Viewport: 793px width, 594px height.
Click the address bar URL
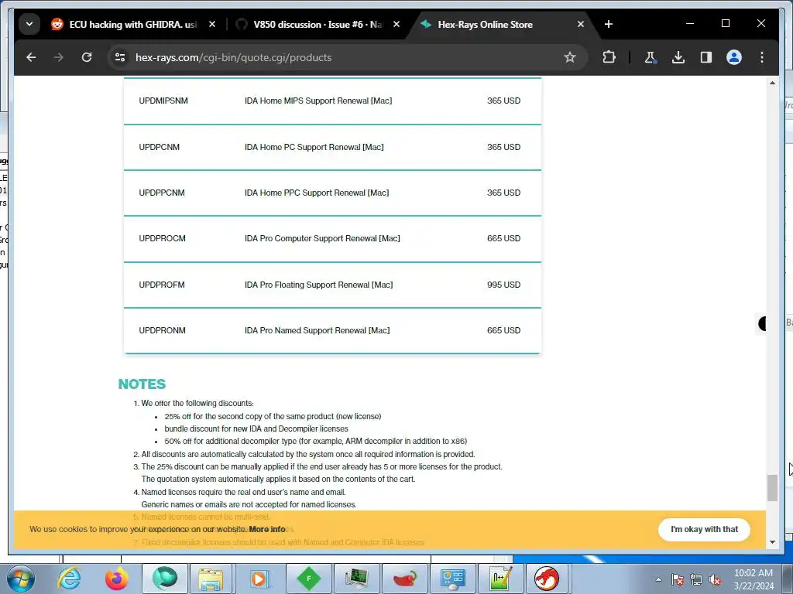233,57
